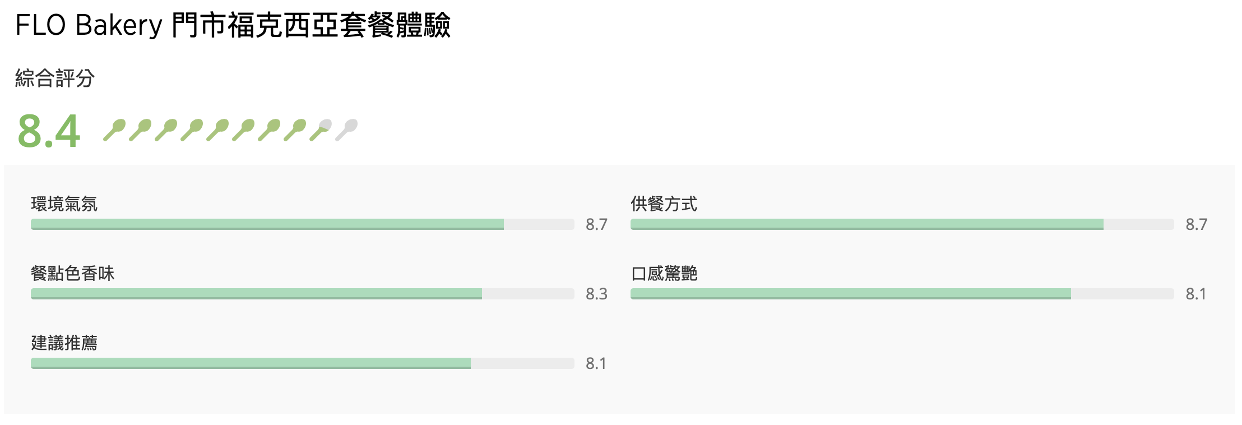Click the first green spoon rating icon
The height and width of the screenshot is (425, 1242).
[x=115, y=130]
